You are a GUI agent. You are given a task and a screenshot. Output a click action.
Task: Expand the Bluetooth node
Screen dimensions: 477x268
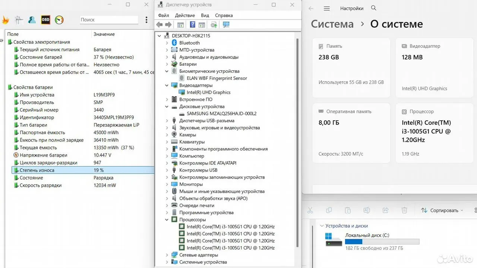point(167,43)
